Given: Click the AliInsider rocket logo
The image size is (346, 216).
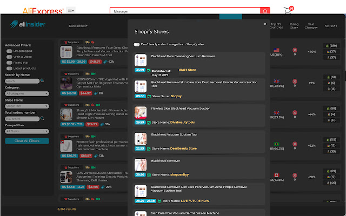Looking at the screenshot, I should [28, 24].
